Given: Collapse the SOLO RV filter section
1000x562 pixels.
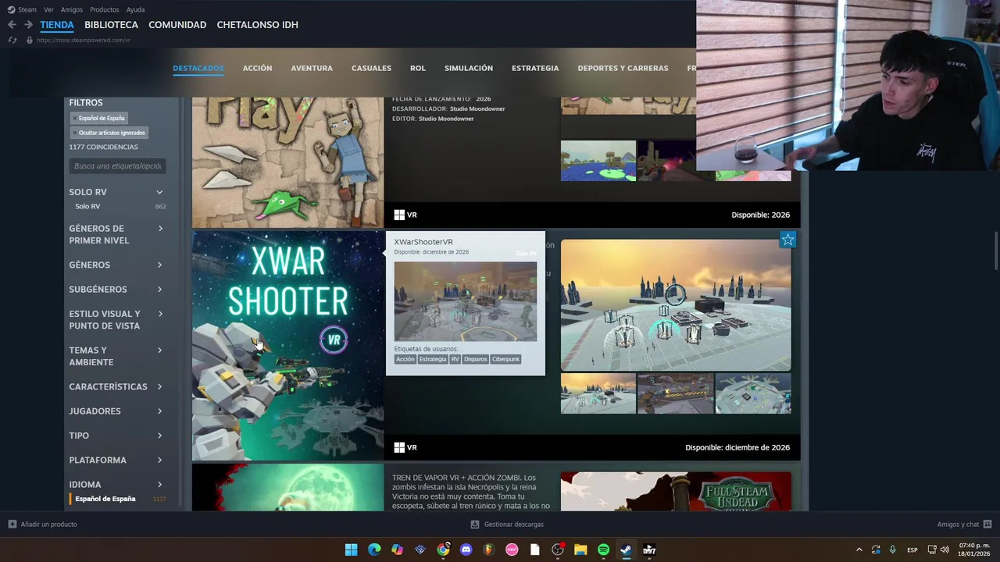Looking at the screenshot, I should click(x=159, y=192).
